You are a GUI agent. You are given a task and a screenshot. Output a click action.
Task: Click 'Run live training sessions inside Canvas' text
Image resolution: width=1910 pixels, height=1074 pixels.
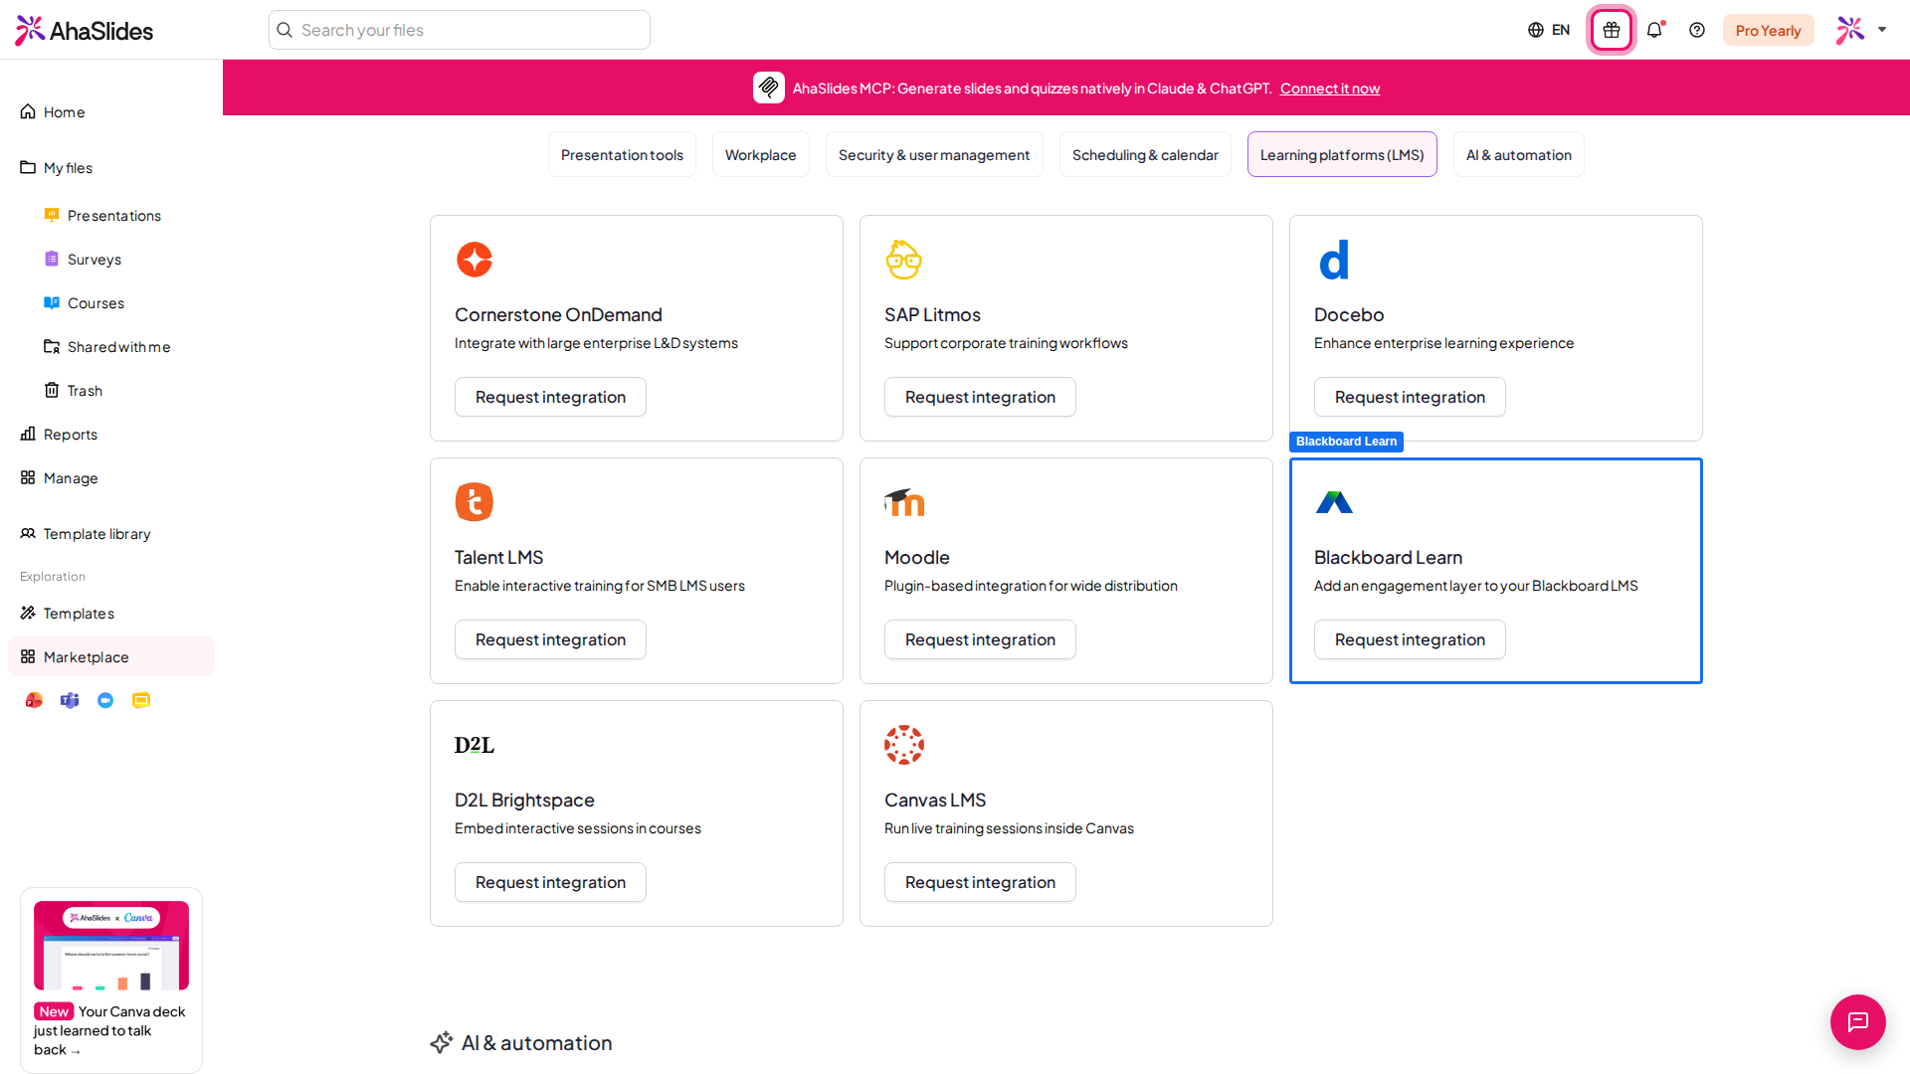1009,828
